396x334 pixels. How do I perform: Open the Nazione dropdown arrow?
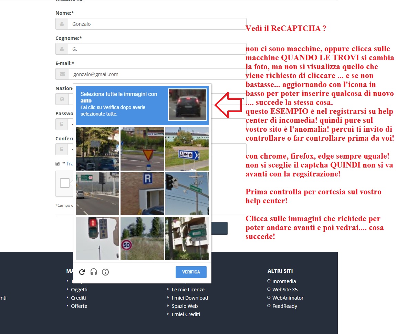pyautogui.click(x=243, y=99)
